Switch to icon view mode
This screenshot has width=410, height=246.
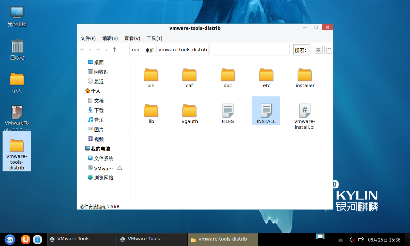click(x=319, y=50)
